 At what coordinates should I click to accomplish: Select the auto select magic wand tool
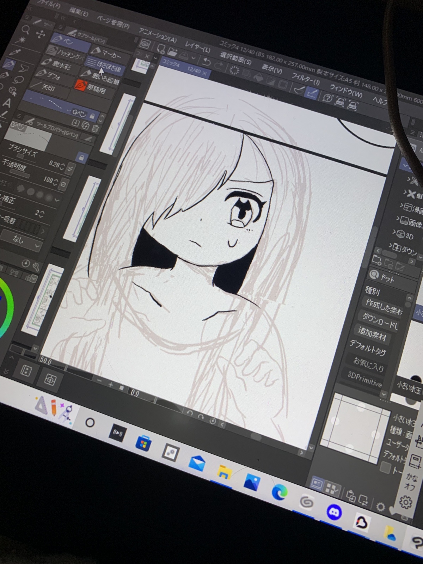pyautogui.click(x=21, y=40)
